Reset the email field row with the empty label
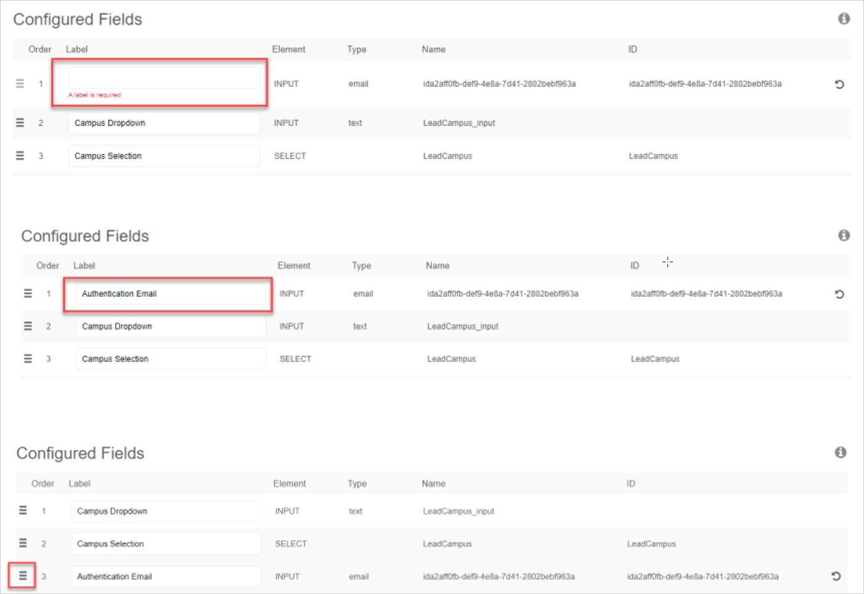 point(839,84)
